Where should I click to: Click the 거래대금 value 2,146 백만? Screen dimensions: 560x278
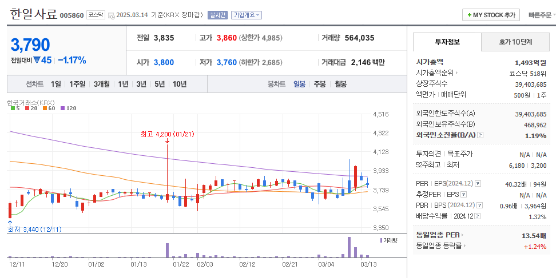[368, 62]
